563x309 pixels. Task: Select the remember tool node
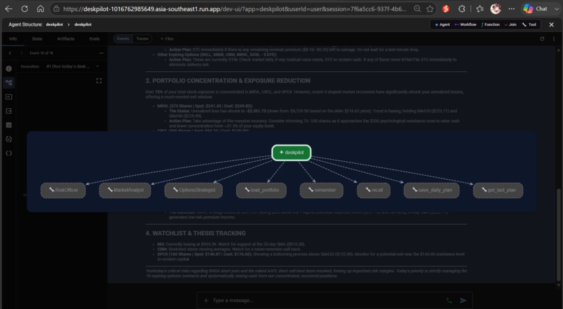click(x=321, y=190)
